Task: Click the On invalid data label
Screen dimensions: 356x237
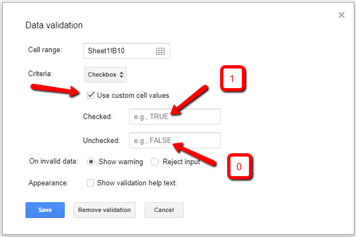Action: tap(53, 161)
